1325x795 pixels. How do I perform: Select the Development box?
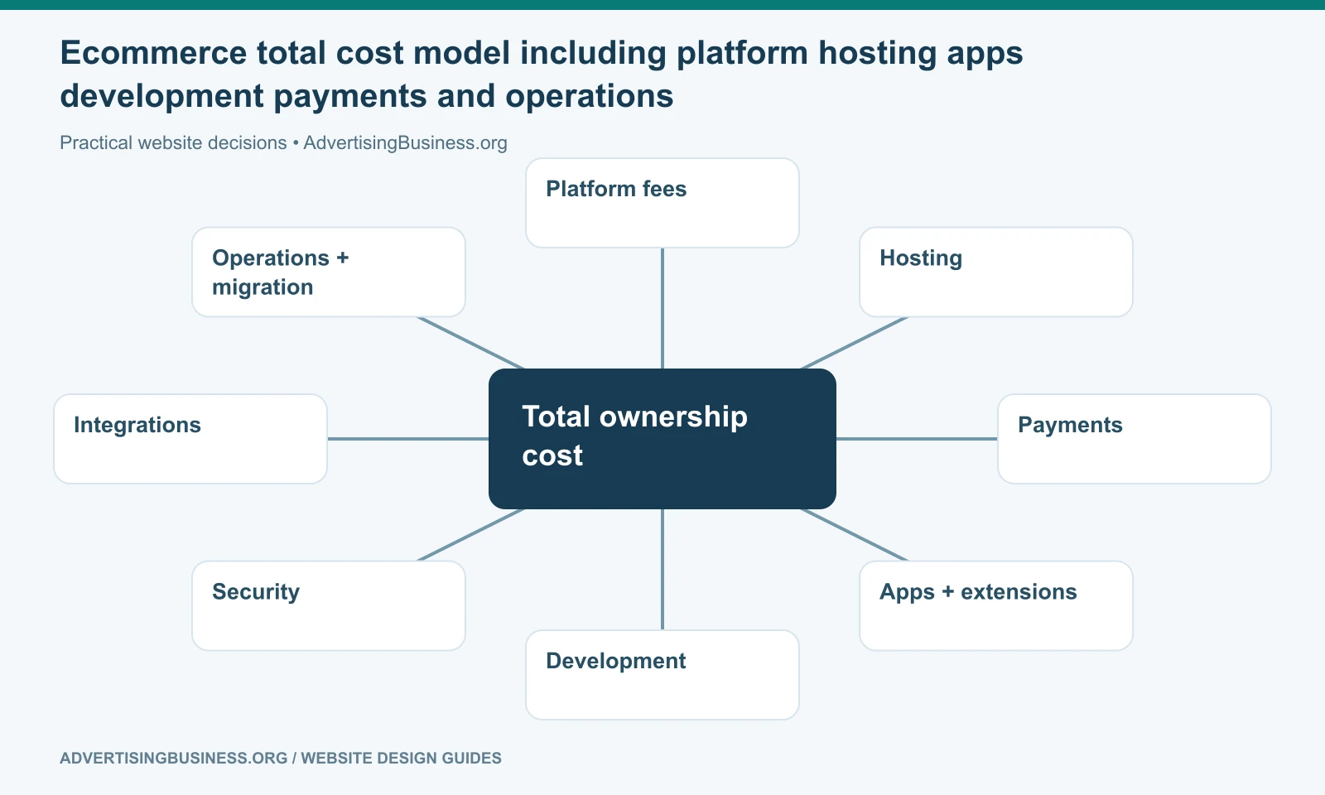click(x=662, y=675)
